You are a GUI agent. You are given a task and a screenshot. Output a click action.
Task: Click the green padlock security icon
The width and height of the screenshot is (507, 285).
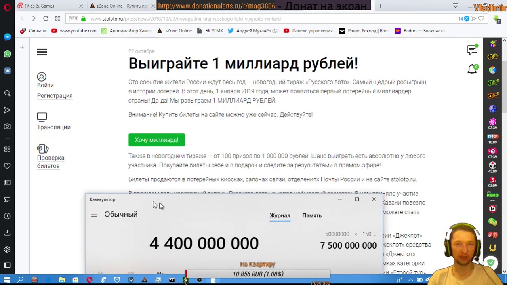83,19
